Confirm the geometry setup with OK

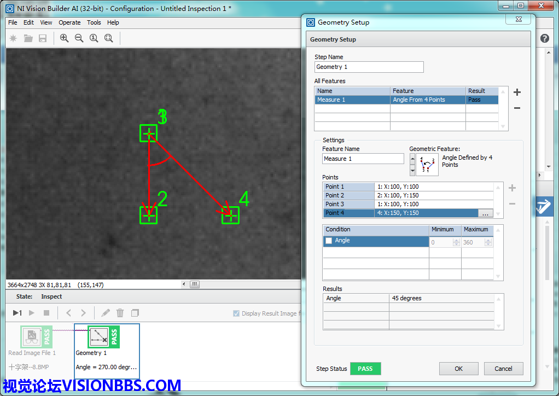[458, 369]
